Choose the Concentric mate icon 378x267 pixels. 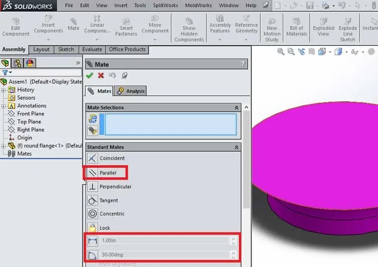93,214
